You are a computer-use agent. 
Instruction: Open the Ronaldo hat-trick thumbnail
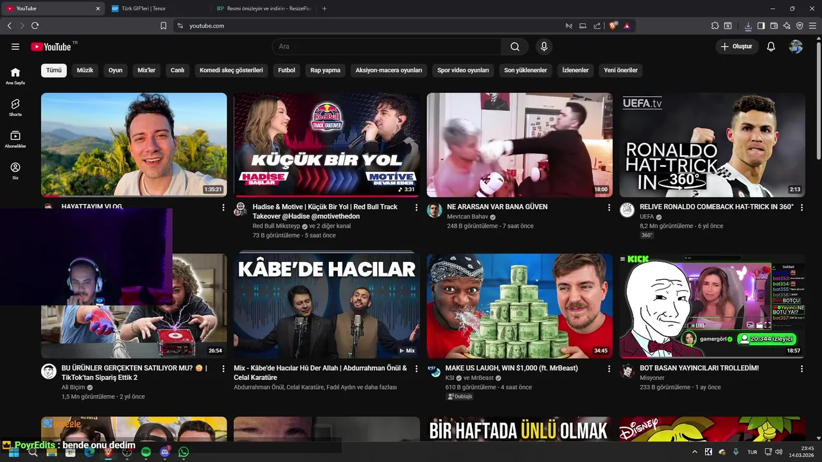(x=712, y=145)
